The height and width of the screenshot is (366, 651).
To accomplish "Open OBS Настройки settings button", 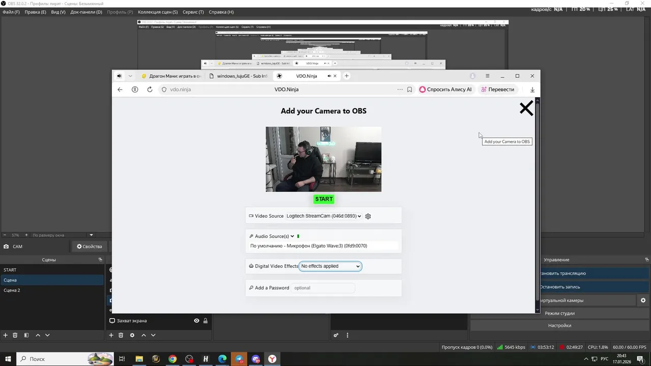I will tap(559, 326).
